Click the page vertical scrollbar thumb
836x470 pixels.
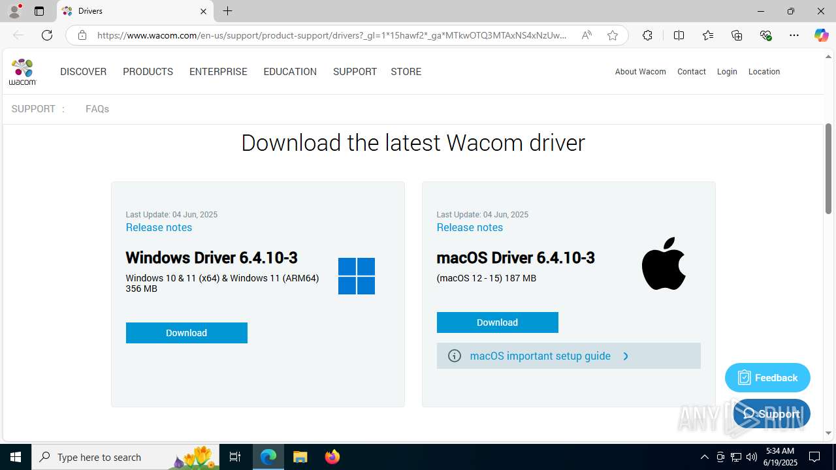coord(828,168)
